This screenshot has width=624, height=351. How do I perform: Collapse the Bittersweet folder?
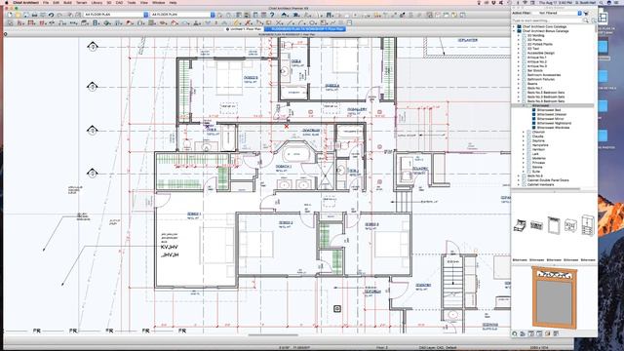[524, 106]
